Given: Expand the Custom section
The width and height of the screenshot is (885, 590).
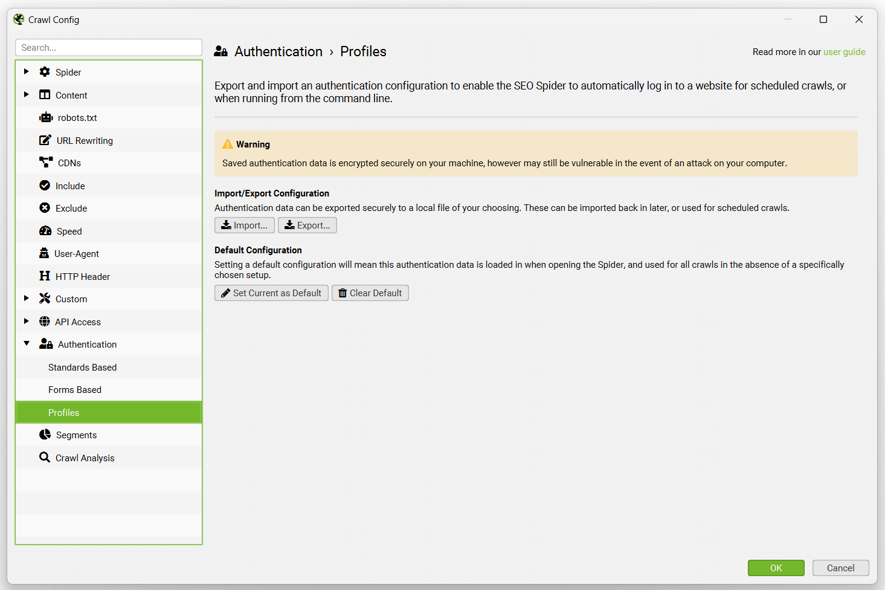Looking at the screenshot, I should (x=26, y=298).
